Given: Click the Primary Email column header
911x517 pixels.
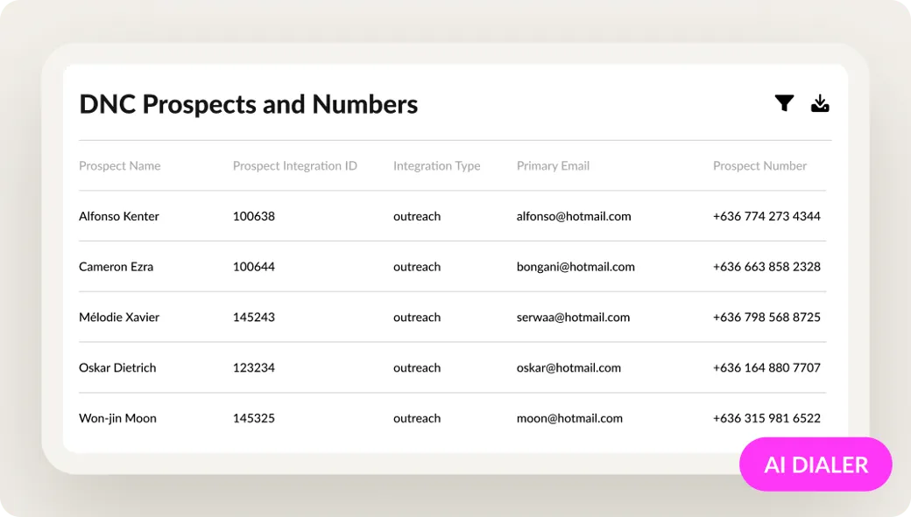Looking at the screenshot, I should [553, 166].
